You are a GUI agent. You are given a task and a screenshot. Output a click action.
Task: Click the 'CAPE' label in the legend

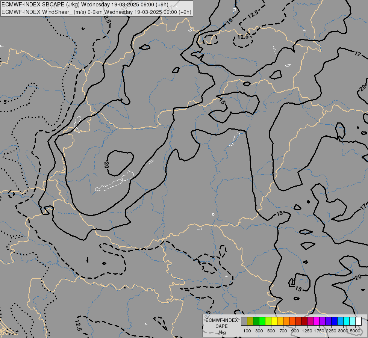pyautogui.click(x=221, y=326)
